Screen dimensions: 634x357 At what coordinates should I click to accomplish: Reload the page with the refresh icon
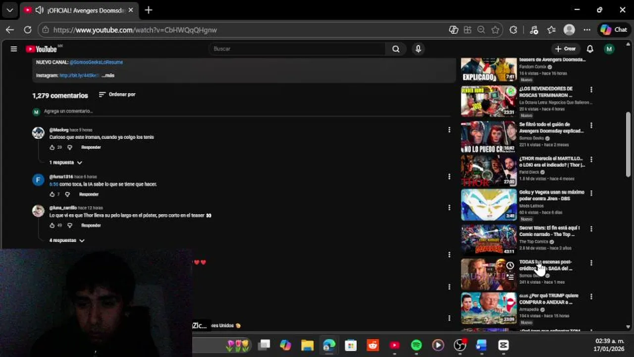pos(28,30)
